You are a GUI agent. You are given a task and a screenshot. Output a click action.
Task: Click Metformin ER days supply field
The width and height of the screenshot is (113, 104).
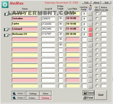[60, 34]
